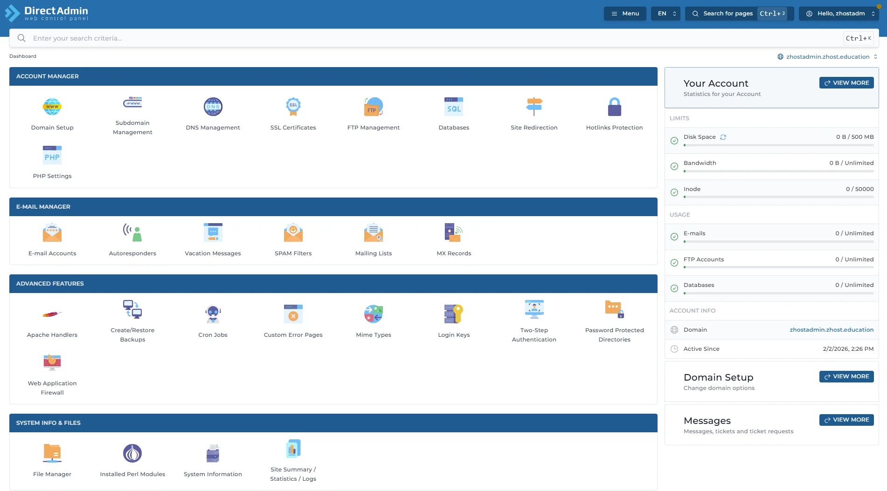
Task: Open Password Protected Directories icon
Action: point(615,309)
